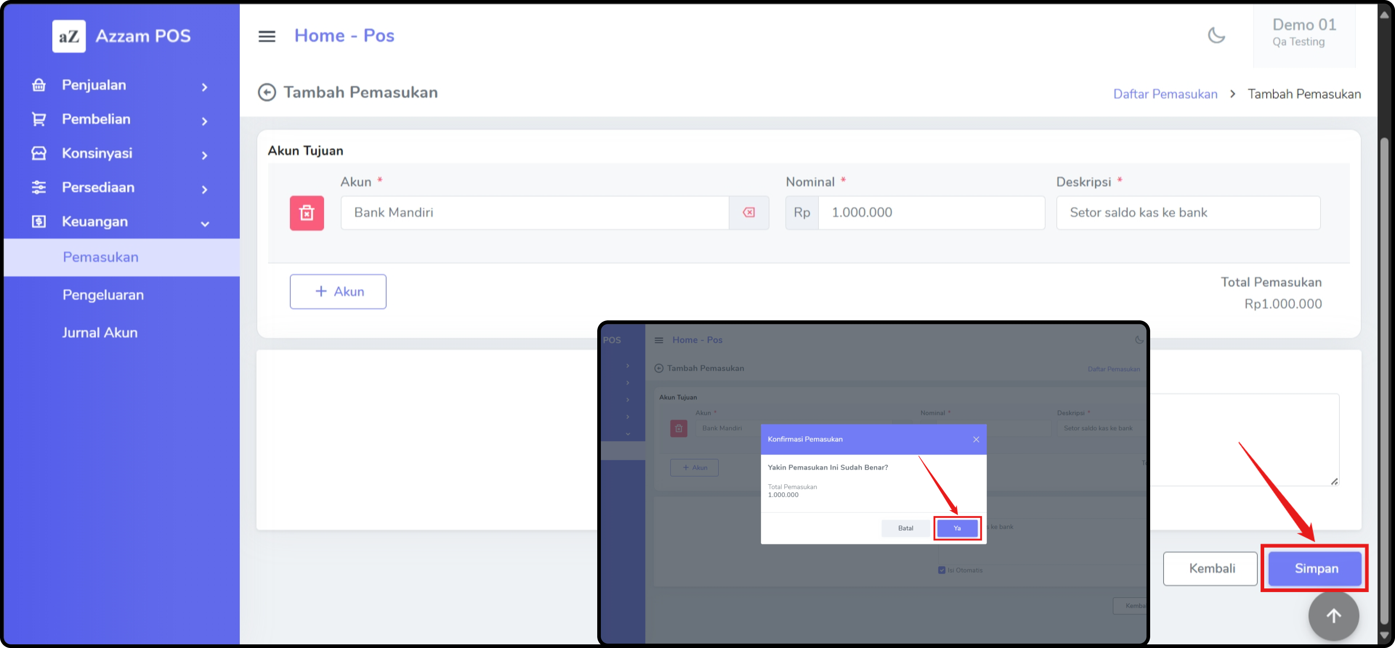Collapse the Keuangan menu chevron
Image resolution: width=1395 pixels, height=648 pixels.
[x=205, y=223]
